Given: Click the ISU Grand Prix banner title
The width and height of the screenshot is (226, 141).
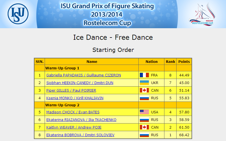Looking at the screenshot, I should (107, 14).
